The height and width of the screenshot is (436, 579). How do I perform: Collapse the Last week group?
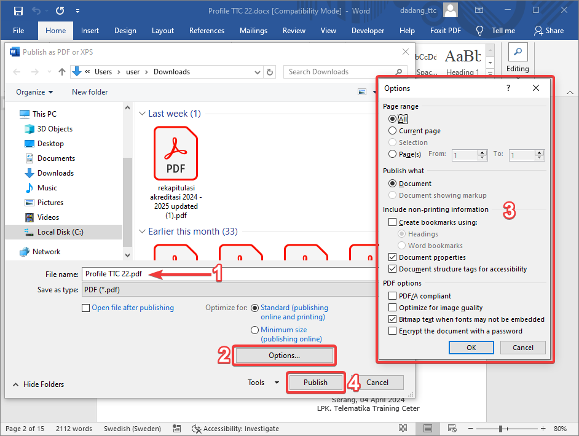point(142,114)
